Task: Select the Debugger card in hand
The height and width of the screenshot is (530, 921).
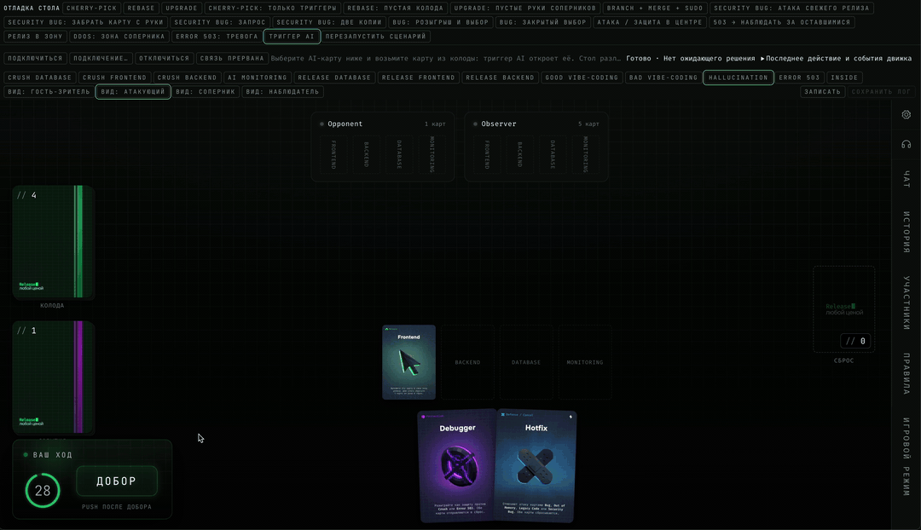Action: pos(457,465)
